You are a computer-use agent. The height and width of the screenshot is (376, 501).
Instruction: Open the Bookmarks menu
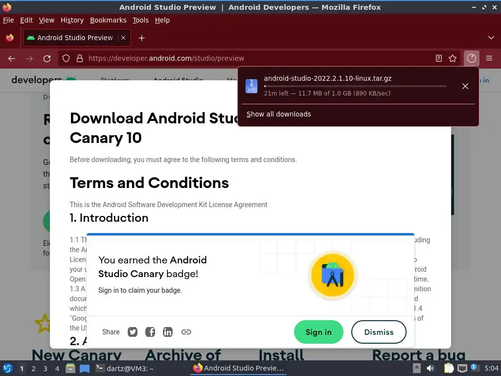pos(108,20)
